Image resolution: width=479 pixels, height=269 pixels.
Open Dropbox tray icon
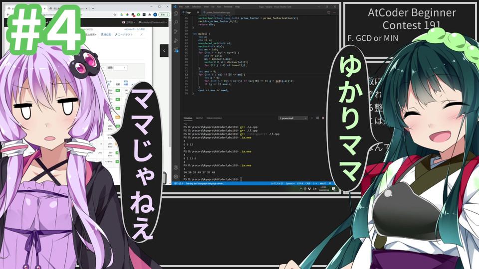tap(309, 189)
